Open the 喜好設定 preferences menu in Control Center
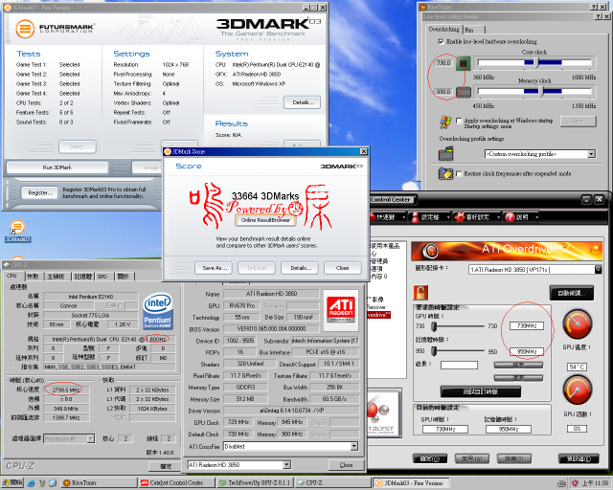The image size is (613, 490). click(x=477, y=217)
